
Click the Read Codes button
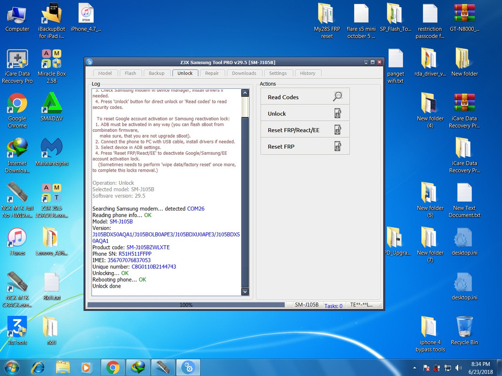(x=305, y=97)
